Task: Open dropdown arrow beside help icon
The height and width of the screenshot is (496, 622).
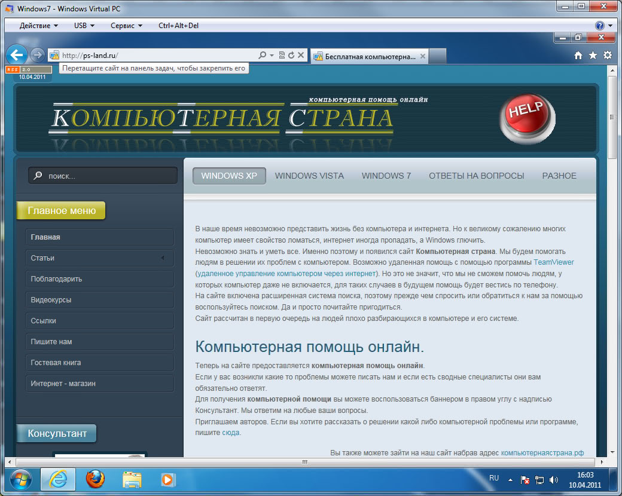Action: click(611, 26)
